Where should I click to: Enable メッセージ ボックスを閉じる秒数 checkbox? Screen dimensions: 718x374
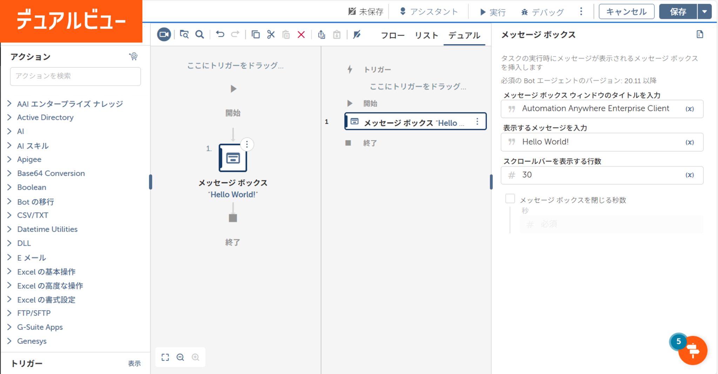coord(510,198)
